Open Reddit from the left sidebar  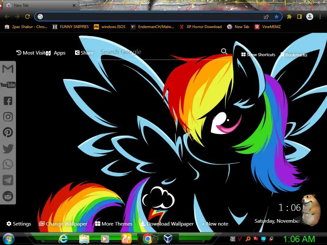[x=8, y=196]
